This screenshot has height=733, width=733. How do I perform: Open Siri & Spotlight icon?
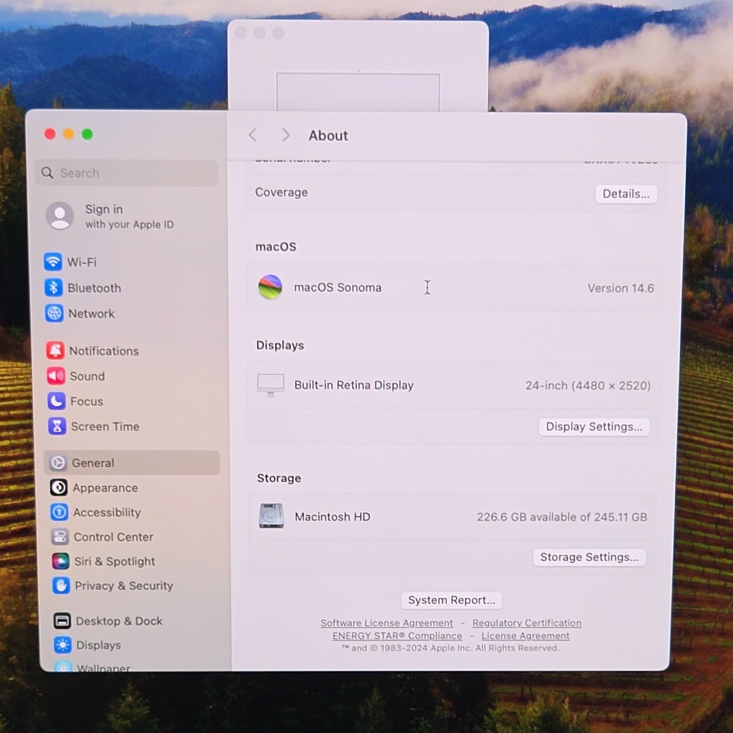[61, 561]
